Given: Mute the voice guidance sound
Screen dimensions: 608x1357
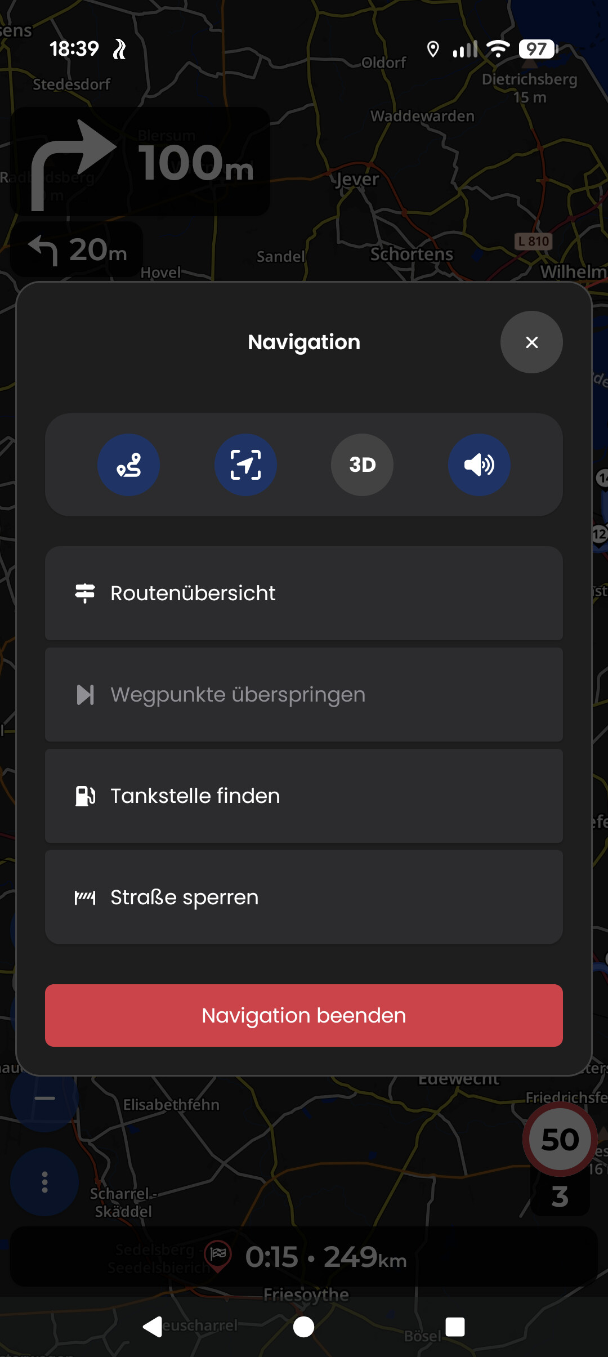Looking at the screenshot, I should click(x=479, y=465).
